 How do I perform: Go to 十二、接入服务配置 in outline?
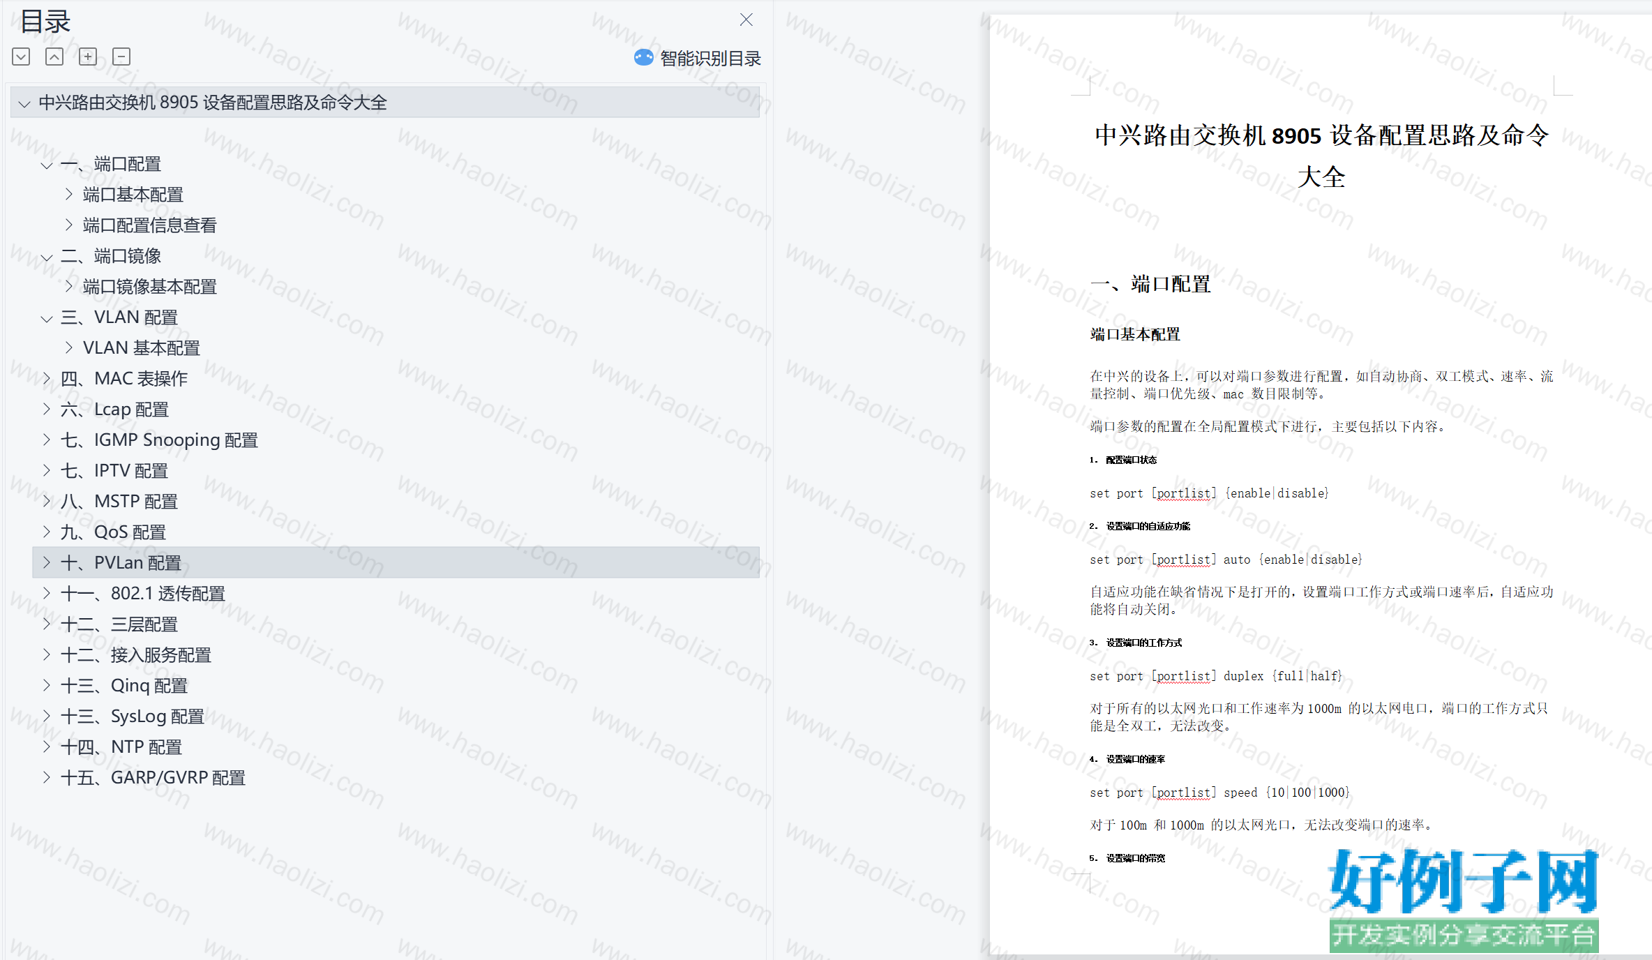pos(136,655)
